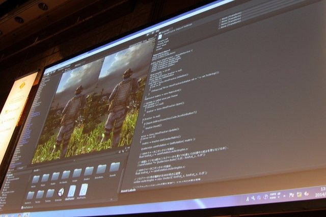
Task: Click the IME tools icon in taskbar
Action: (253, 198)
